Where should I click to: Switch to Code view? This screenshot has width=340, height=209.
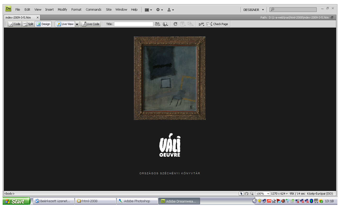[14, 24]
